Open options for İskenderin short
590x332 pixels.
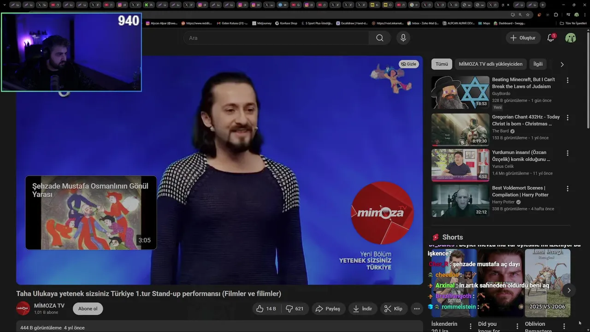[471, 326]
